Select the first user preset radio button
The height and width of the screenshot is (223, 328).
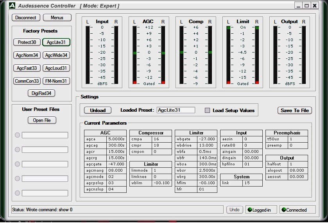point(17,135)
